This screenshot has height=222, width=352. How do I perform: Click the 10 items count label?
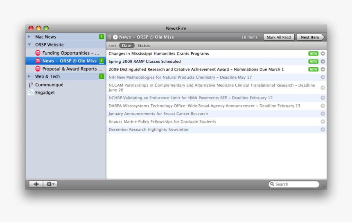click(x=249, y=37)
